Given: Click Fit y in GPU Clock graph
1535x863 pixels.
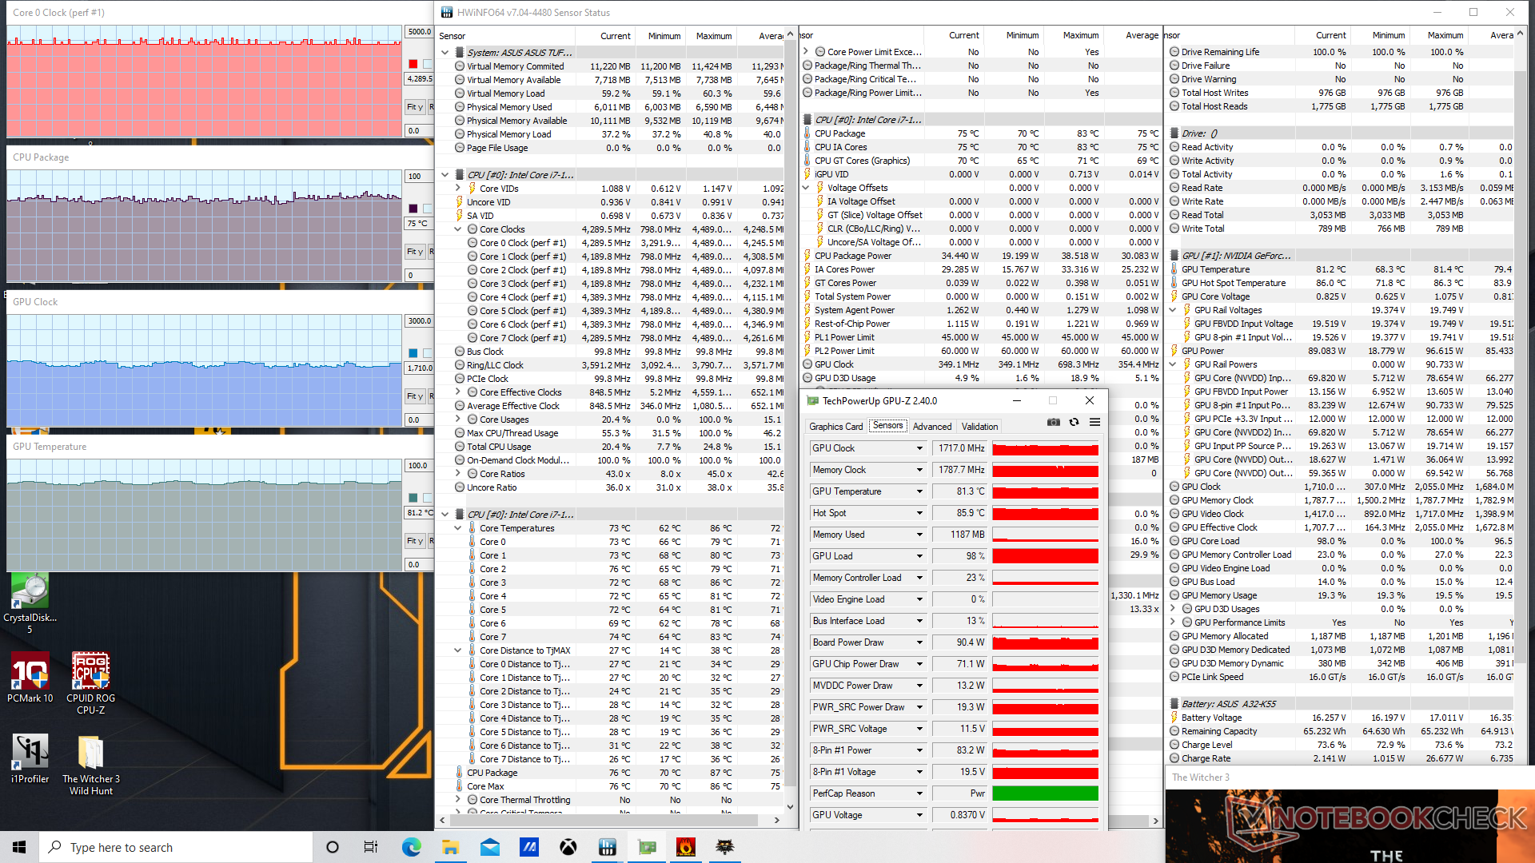Looking at the screenshot, I should [x=414, y=396].
